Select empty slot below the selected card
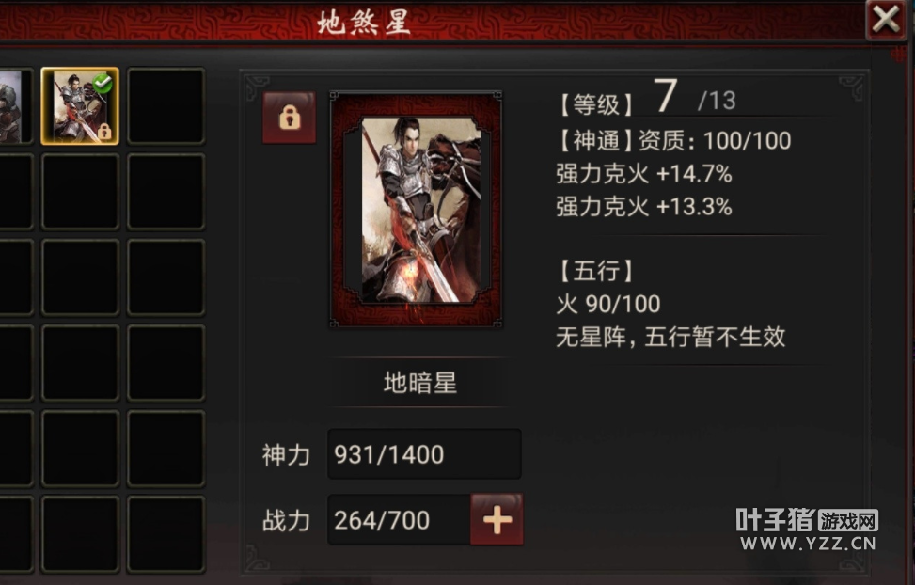The image size is (915, 585). [x=80, y=192]
